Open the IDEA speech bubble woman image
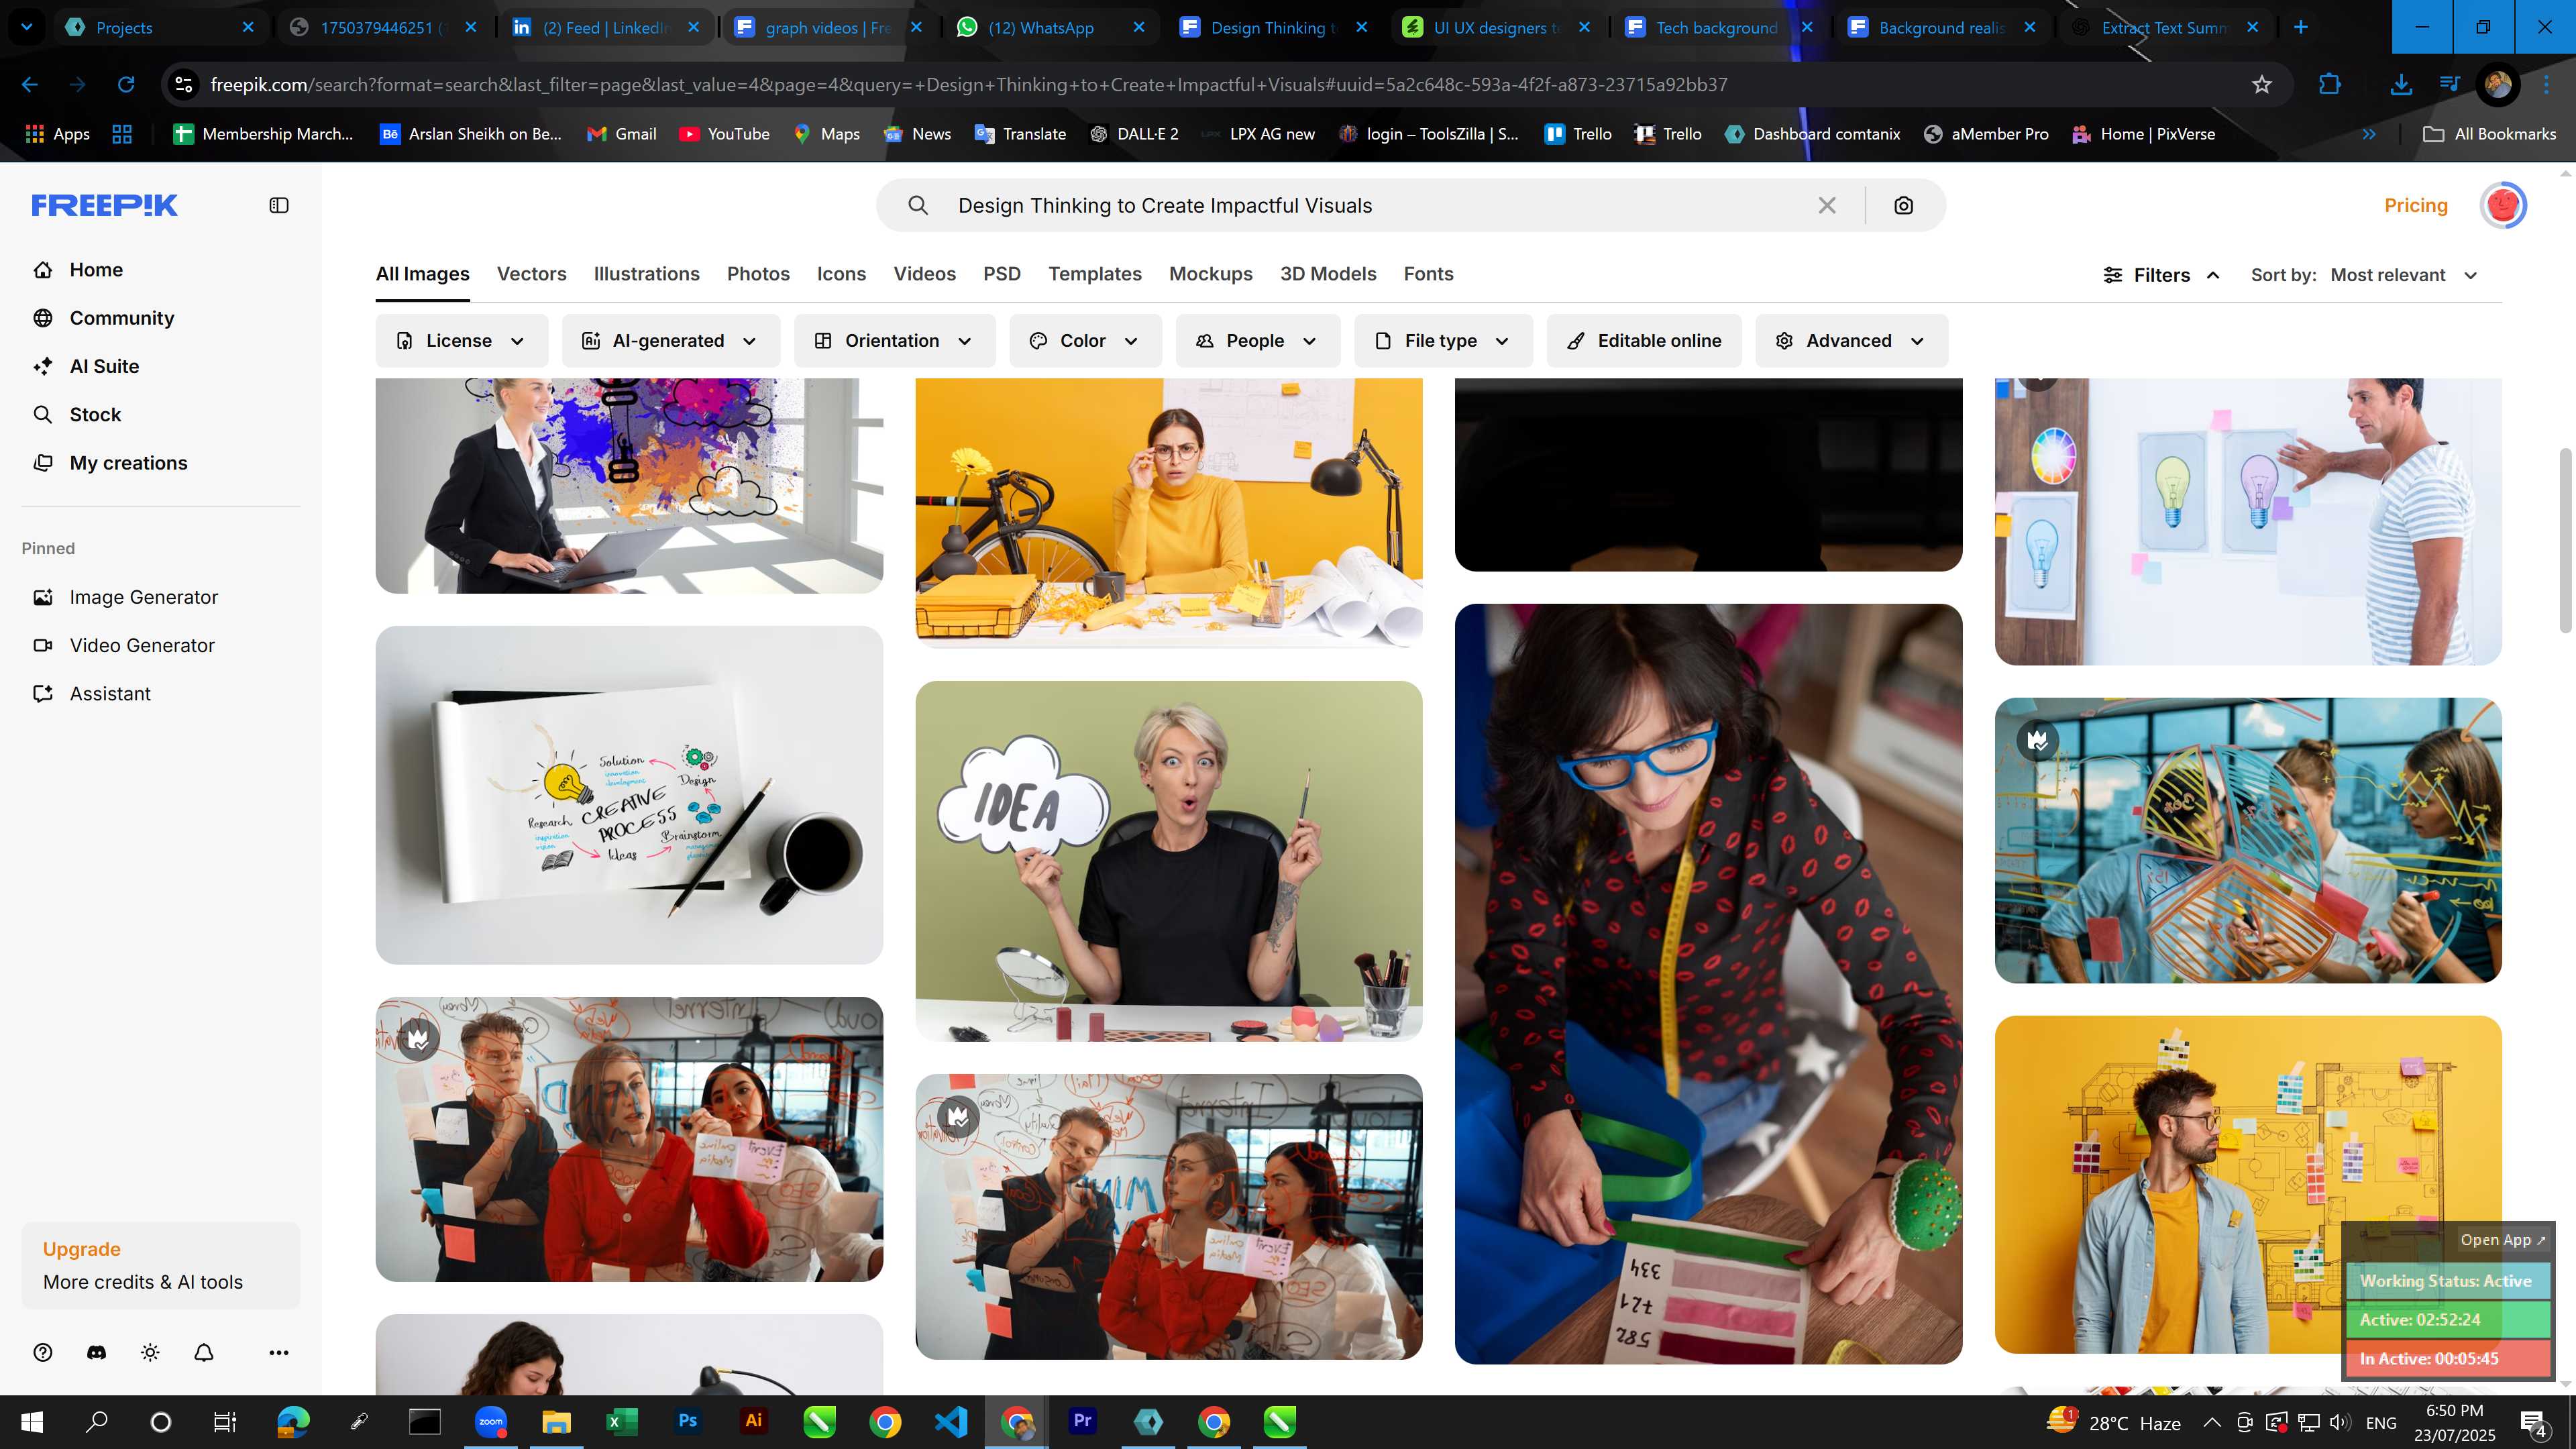This screenshot has width=2576, height=1449. click(x=1168, y=861)
